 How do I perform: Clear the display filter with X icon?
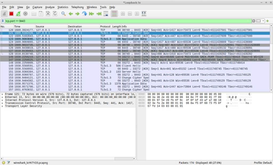tap(254, 21)
